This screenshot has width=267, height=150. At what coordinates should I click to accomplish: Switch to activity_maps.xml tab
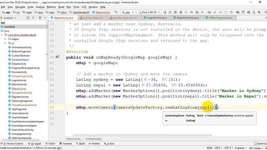[x=93, y=17]
